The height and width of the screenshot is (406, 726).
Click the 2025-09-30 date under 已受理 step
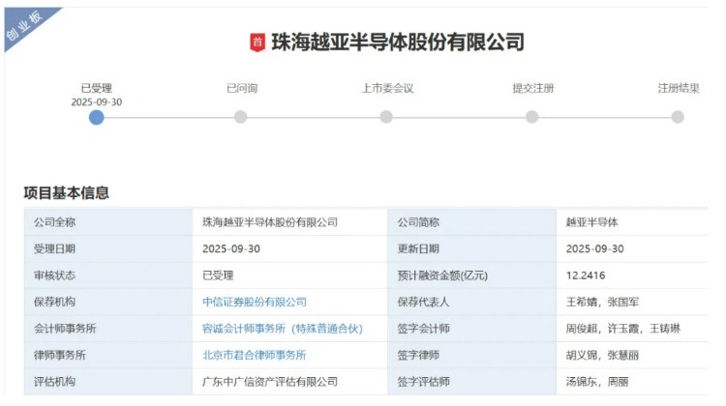click(x=96, y=101)
